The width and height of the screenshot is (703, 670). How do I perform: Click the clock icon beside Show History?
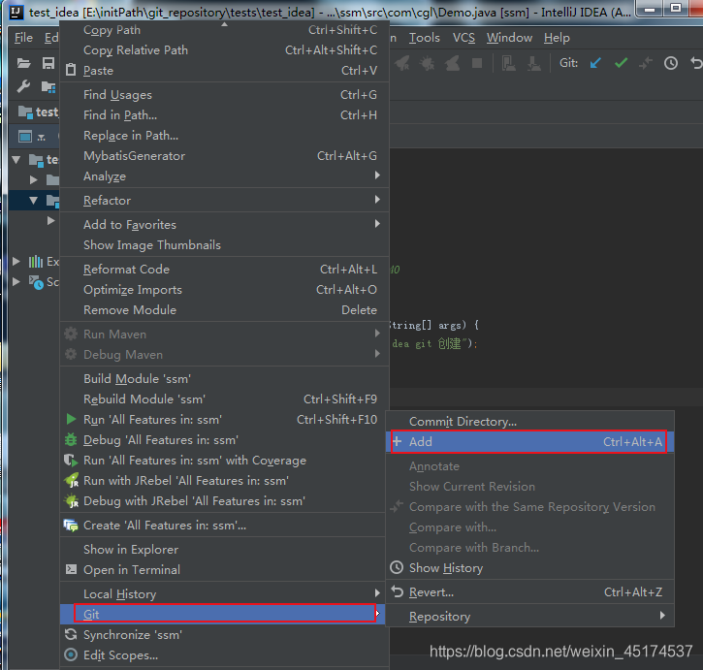[x=397, y=567]
